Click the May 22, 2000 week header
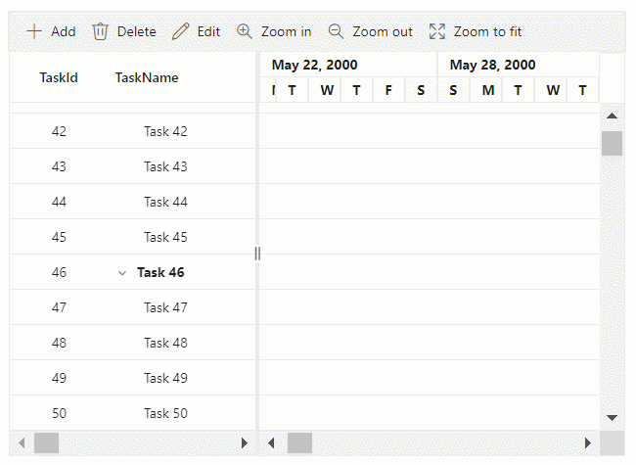Image resolution: width=636 pixels, height=465 pixels. click(314, 65)
